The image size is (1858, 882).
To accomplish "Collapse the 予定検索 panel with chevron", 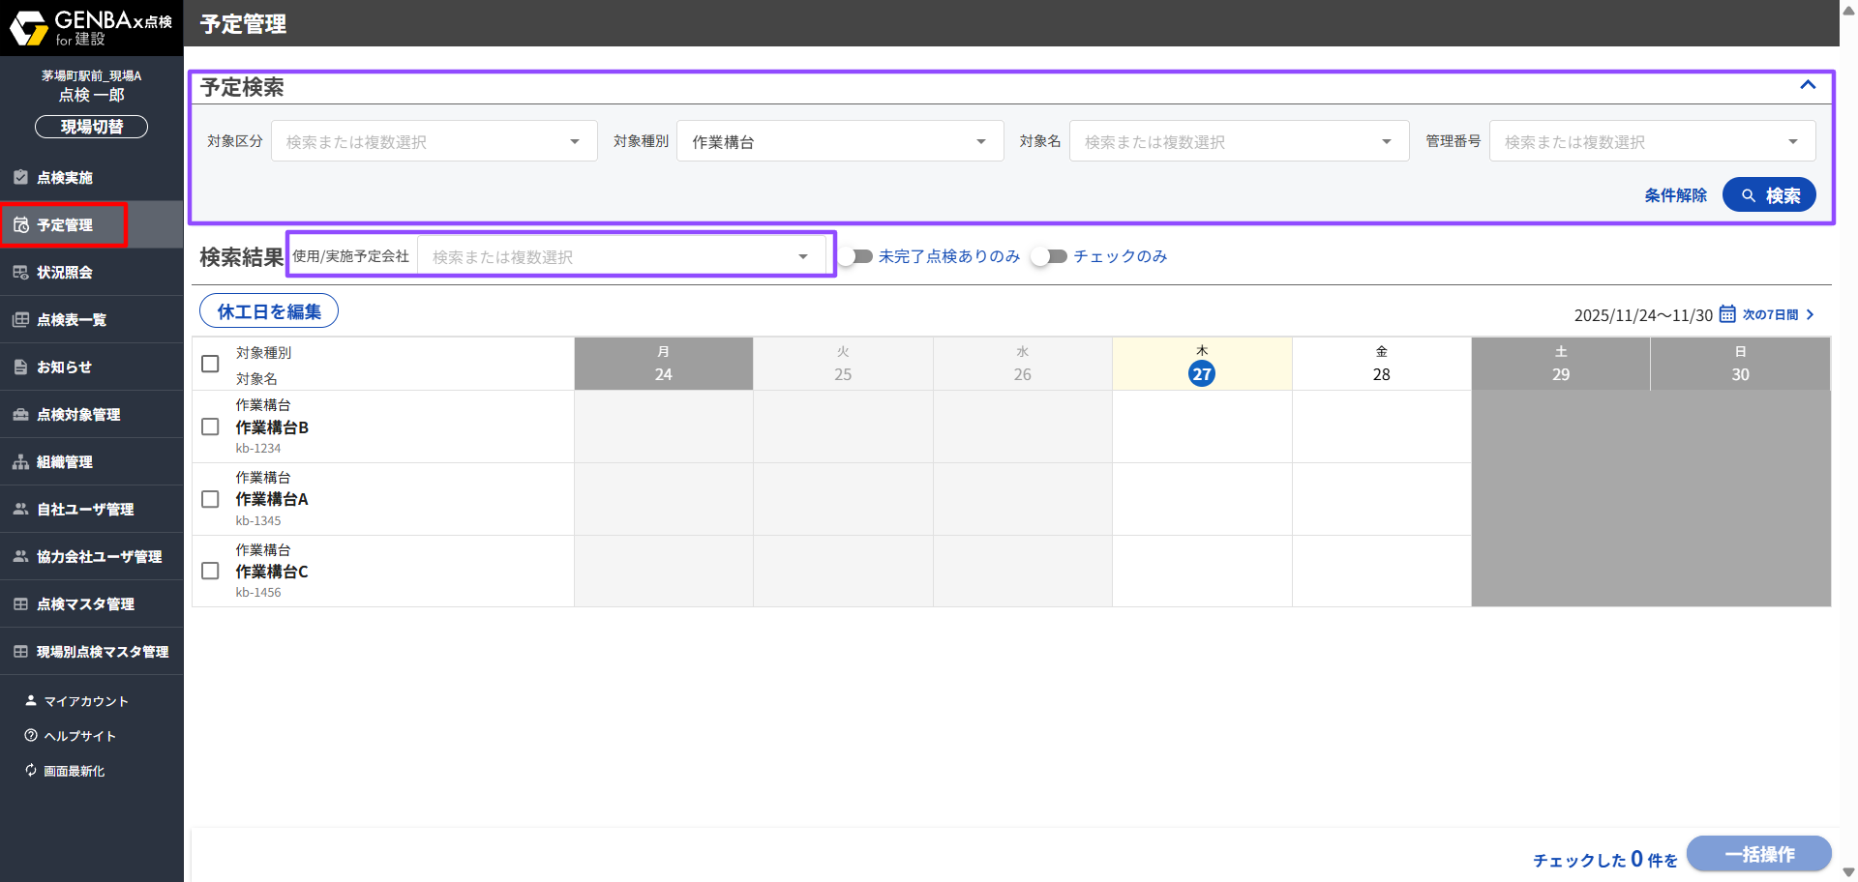I will tap(1807, 85).
